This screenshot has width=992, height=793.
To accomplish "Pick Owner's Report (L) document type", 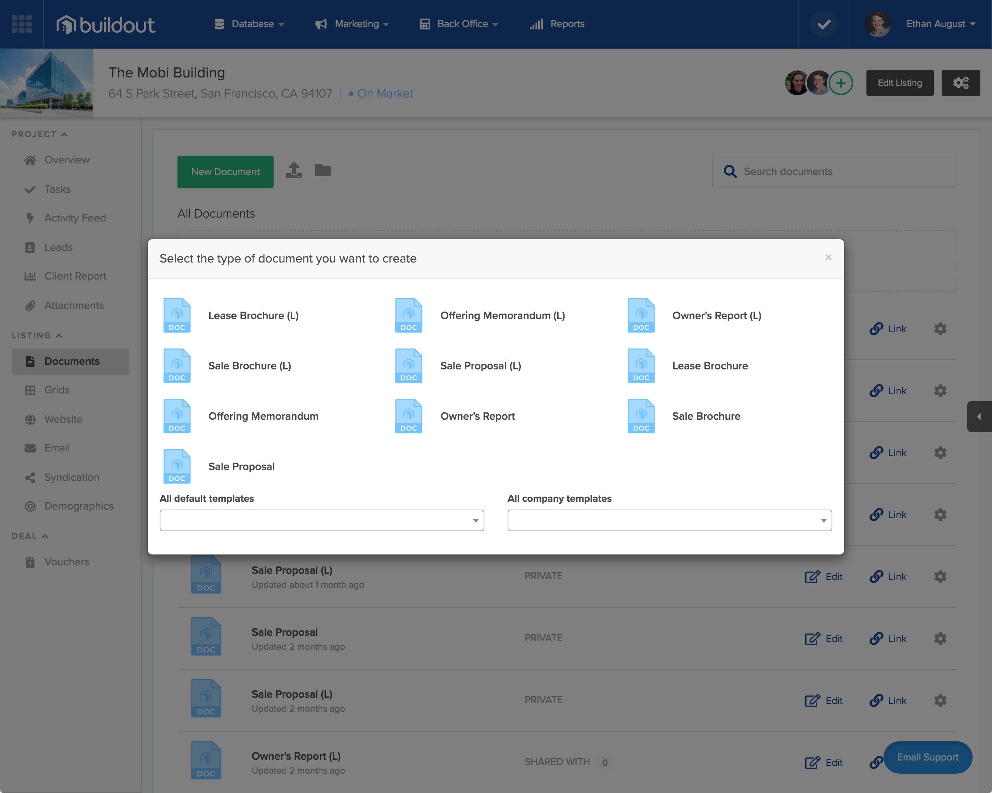I will click(x=694, y=315).
